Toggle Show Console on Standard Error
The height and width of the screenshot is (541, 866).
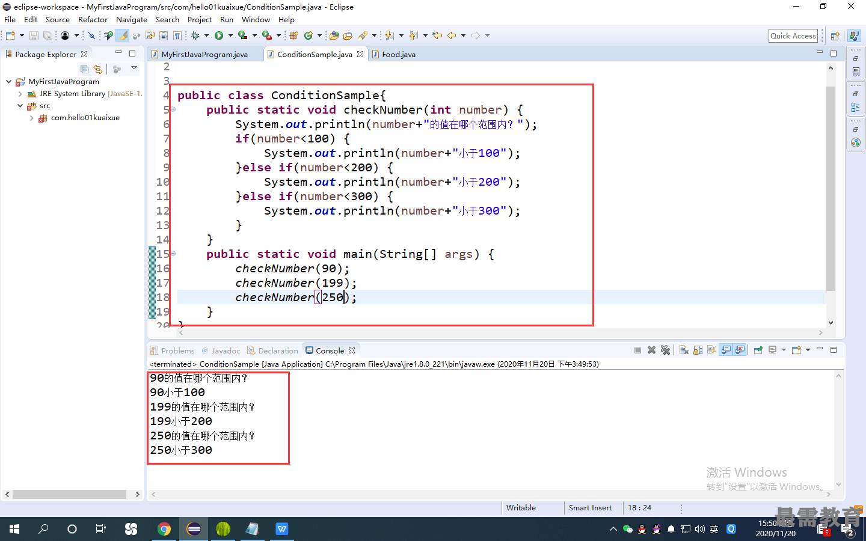tap(740, 350)
